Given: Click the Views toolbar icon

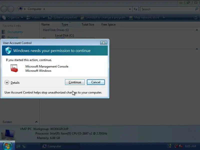Looking at the screenshot, I should point(28,17).
